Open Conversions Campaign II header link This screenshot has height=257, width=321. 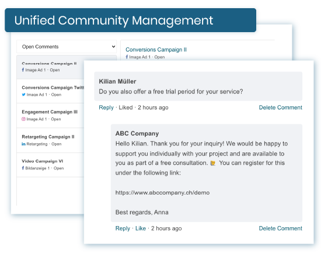[x=156, y=50]
